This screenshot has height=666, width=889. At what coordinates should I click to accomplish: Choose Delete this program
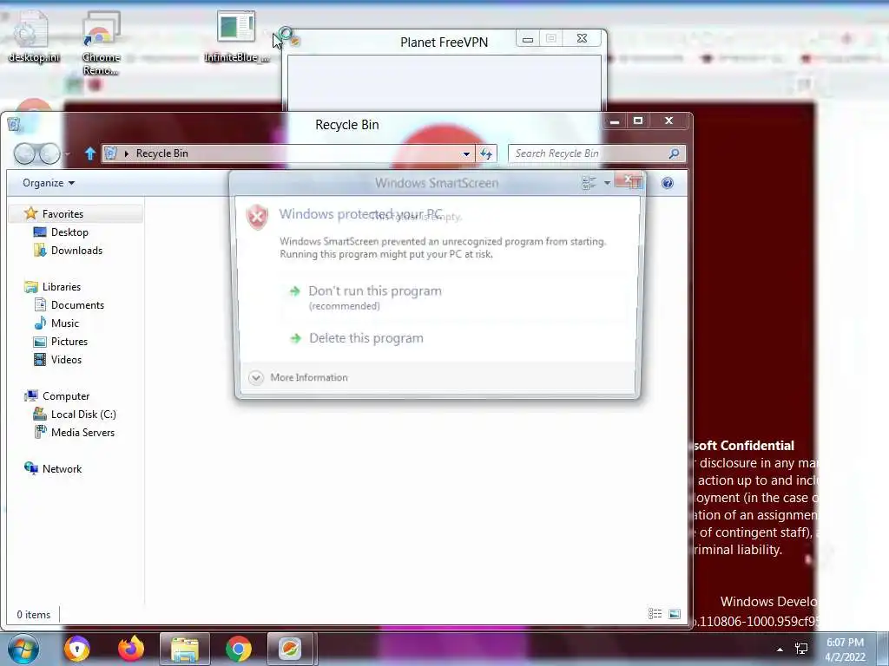coord(365,338)
